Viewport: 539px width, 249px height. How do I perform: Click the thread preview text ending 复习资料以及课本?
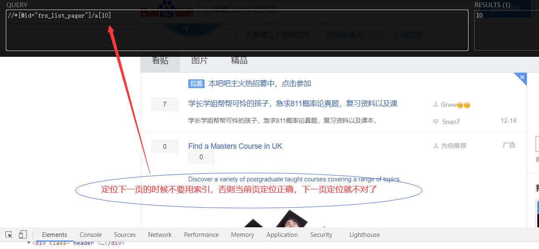click(x=283, y=121)
